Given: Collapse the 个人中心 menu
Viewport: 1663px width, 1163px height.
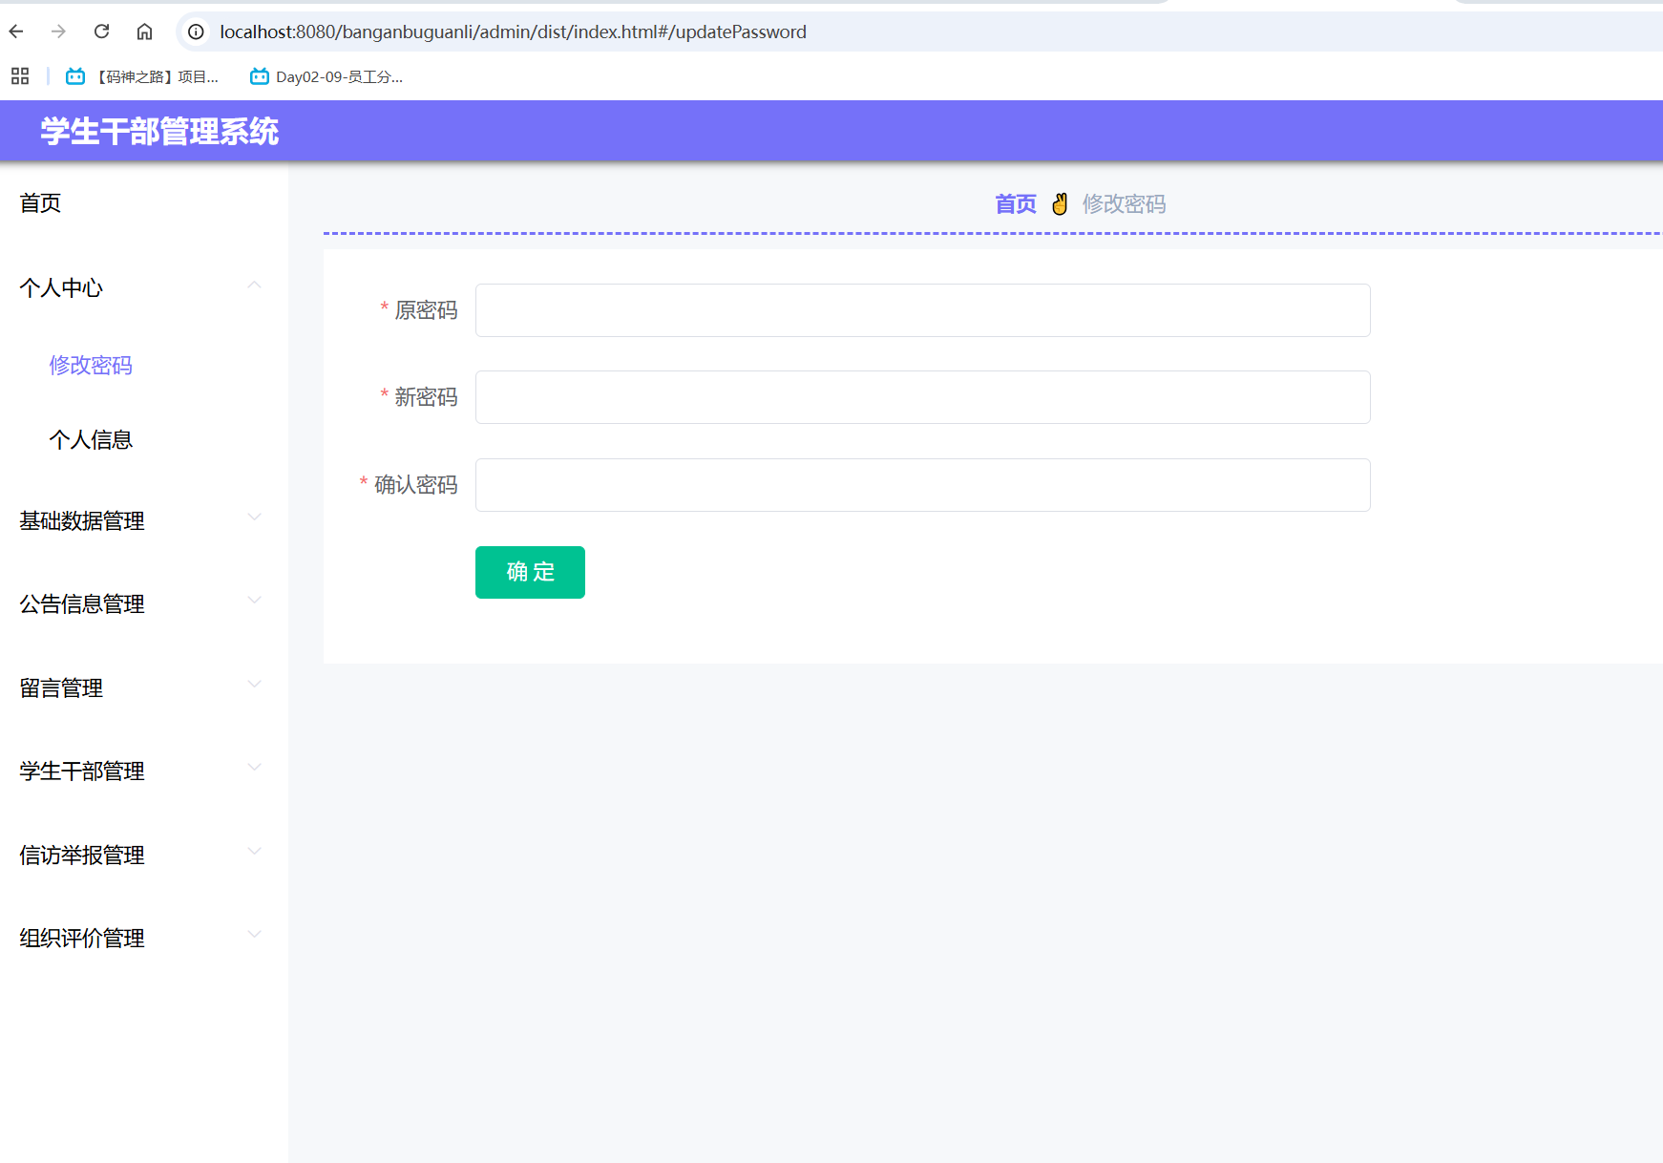Looking at the screenshot, I should [143, 287].
